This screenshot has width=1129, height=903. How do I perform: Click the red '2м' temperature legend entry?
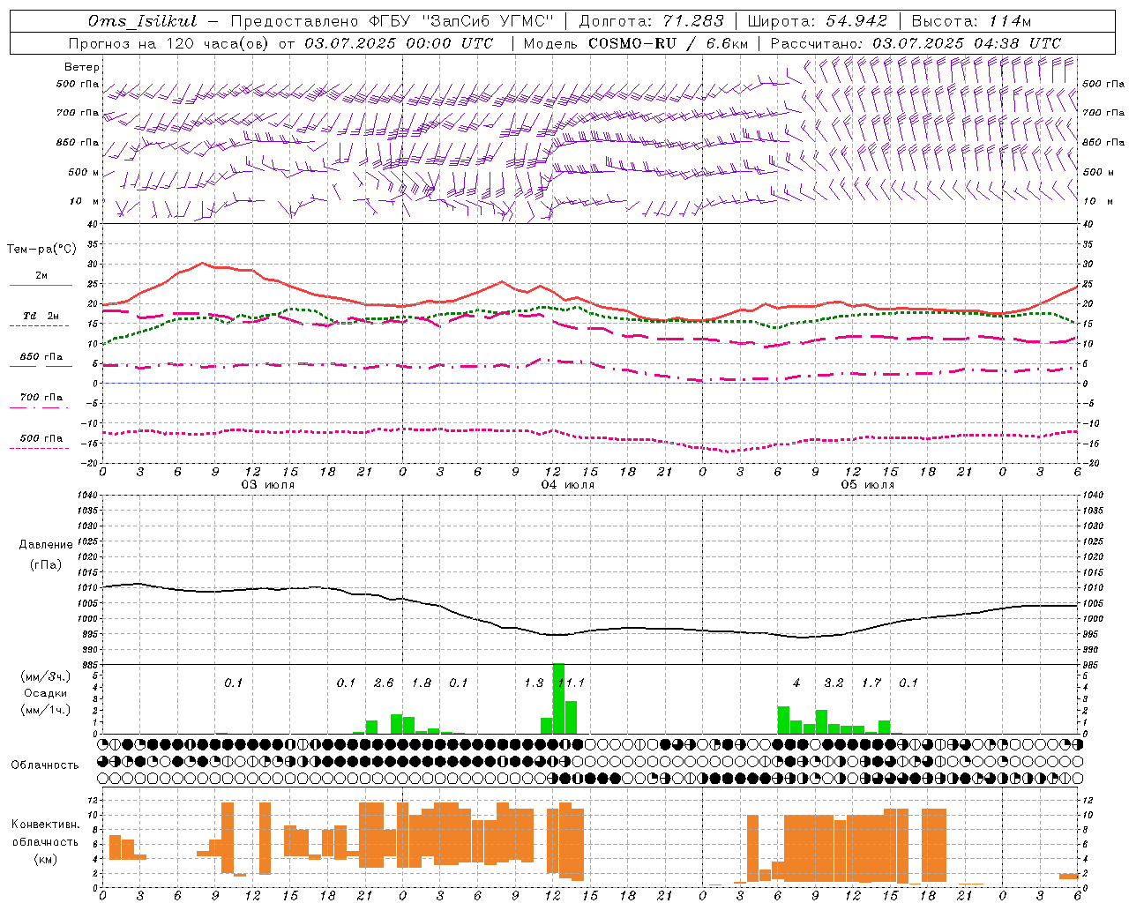click(x=41, y=276)
